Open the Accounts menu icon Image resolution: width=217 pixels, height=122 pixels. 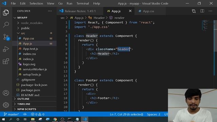pos(6,93)
